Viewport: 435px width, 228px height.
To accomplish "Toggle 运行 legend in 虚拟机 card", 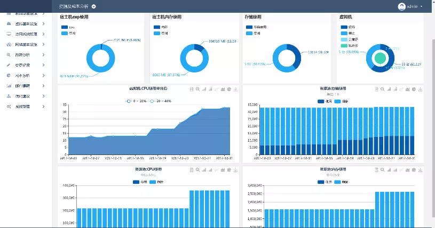I will pos(347,27).
